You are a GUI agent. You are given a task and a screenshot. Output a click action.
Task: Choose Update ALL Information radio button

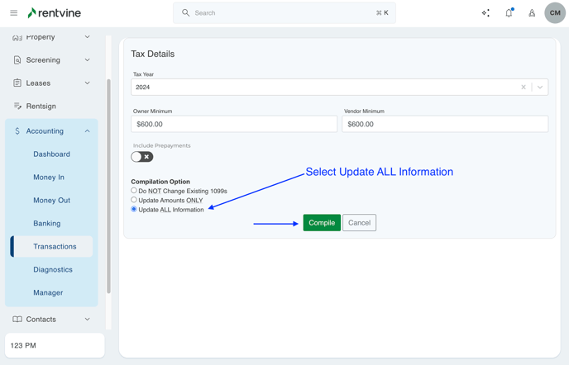tap(134, 210)
